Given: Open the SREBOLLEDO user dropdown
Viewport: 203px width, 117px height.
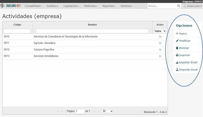Looking at the screenshot, I should (193, 6).
